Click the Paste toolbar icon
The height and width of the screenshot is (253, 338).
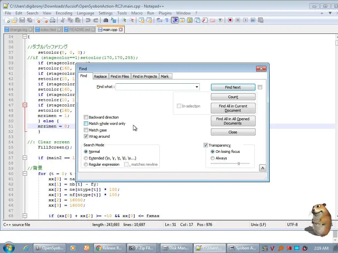tap(78, 20)
